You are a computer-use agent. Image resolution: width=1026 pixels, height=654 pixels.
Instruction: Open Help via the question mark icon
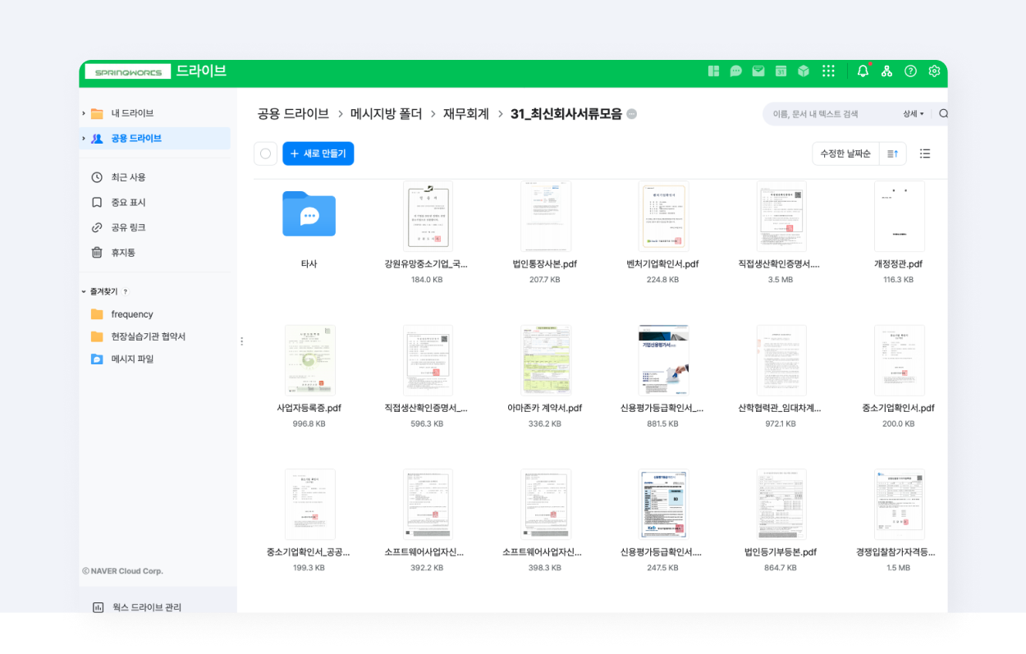[x=910, y=71]
